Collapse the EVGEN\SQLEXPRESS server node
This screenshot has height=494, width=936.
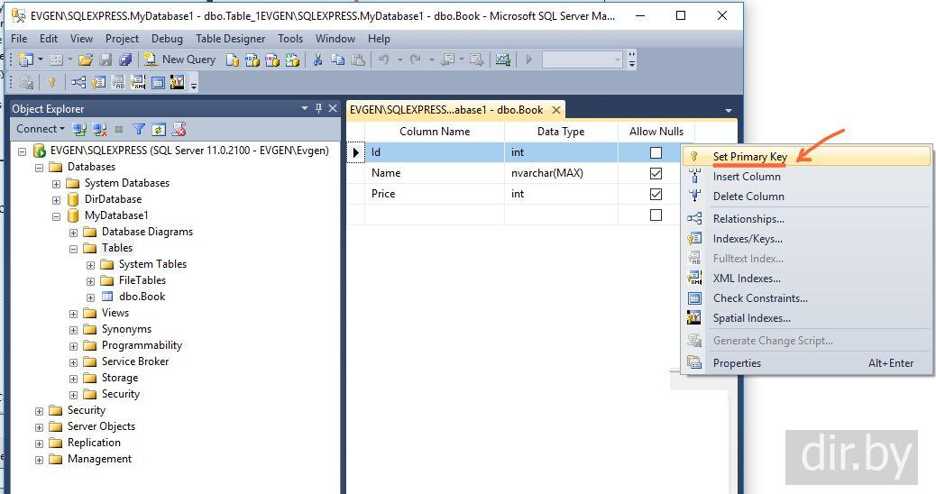pyautogui.click(x=22, y=151)
